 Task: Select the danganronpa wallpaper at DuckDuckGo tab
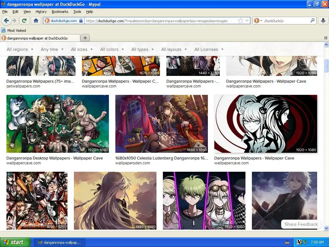point(40,38)
